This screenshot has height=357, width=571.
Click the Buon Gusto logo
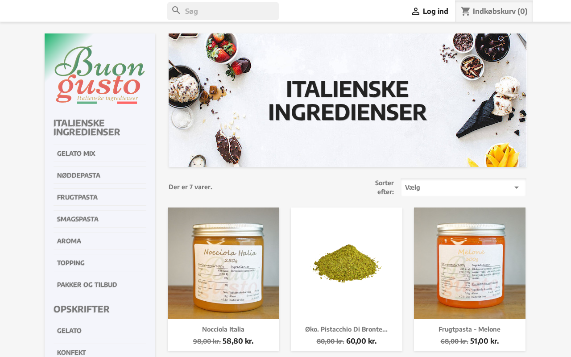point(100,75)
